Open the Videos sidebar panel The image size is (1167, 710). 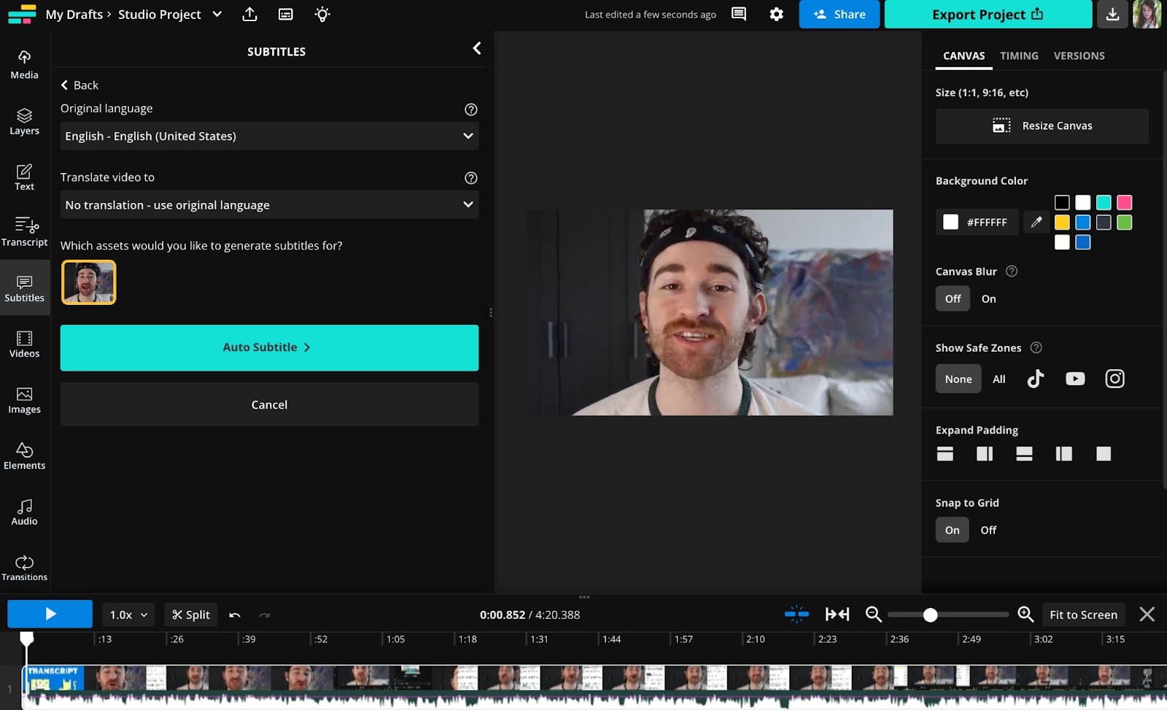[24, 344]
